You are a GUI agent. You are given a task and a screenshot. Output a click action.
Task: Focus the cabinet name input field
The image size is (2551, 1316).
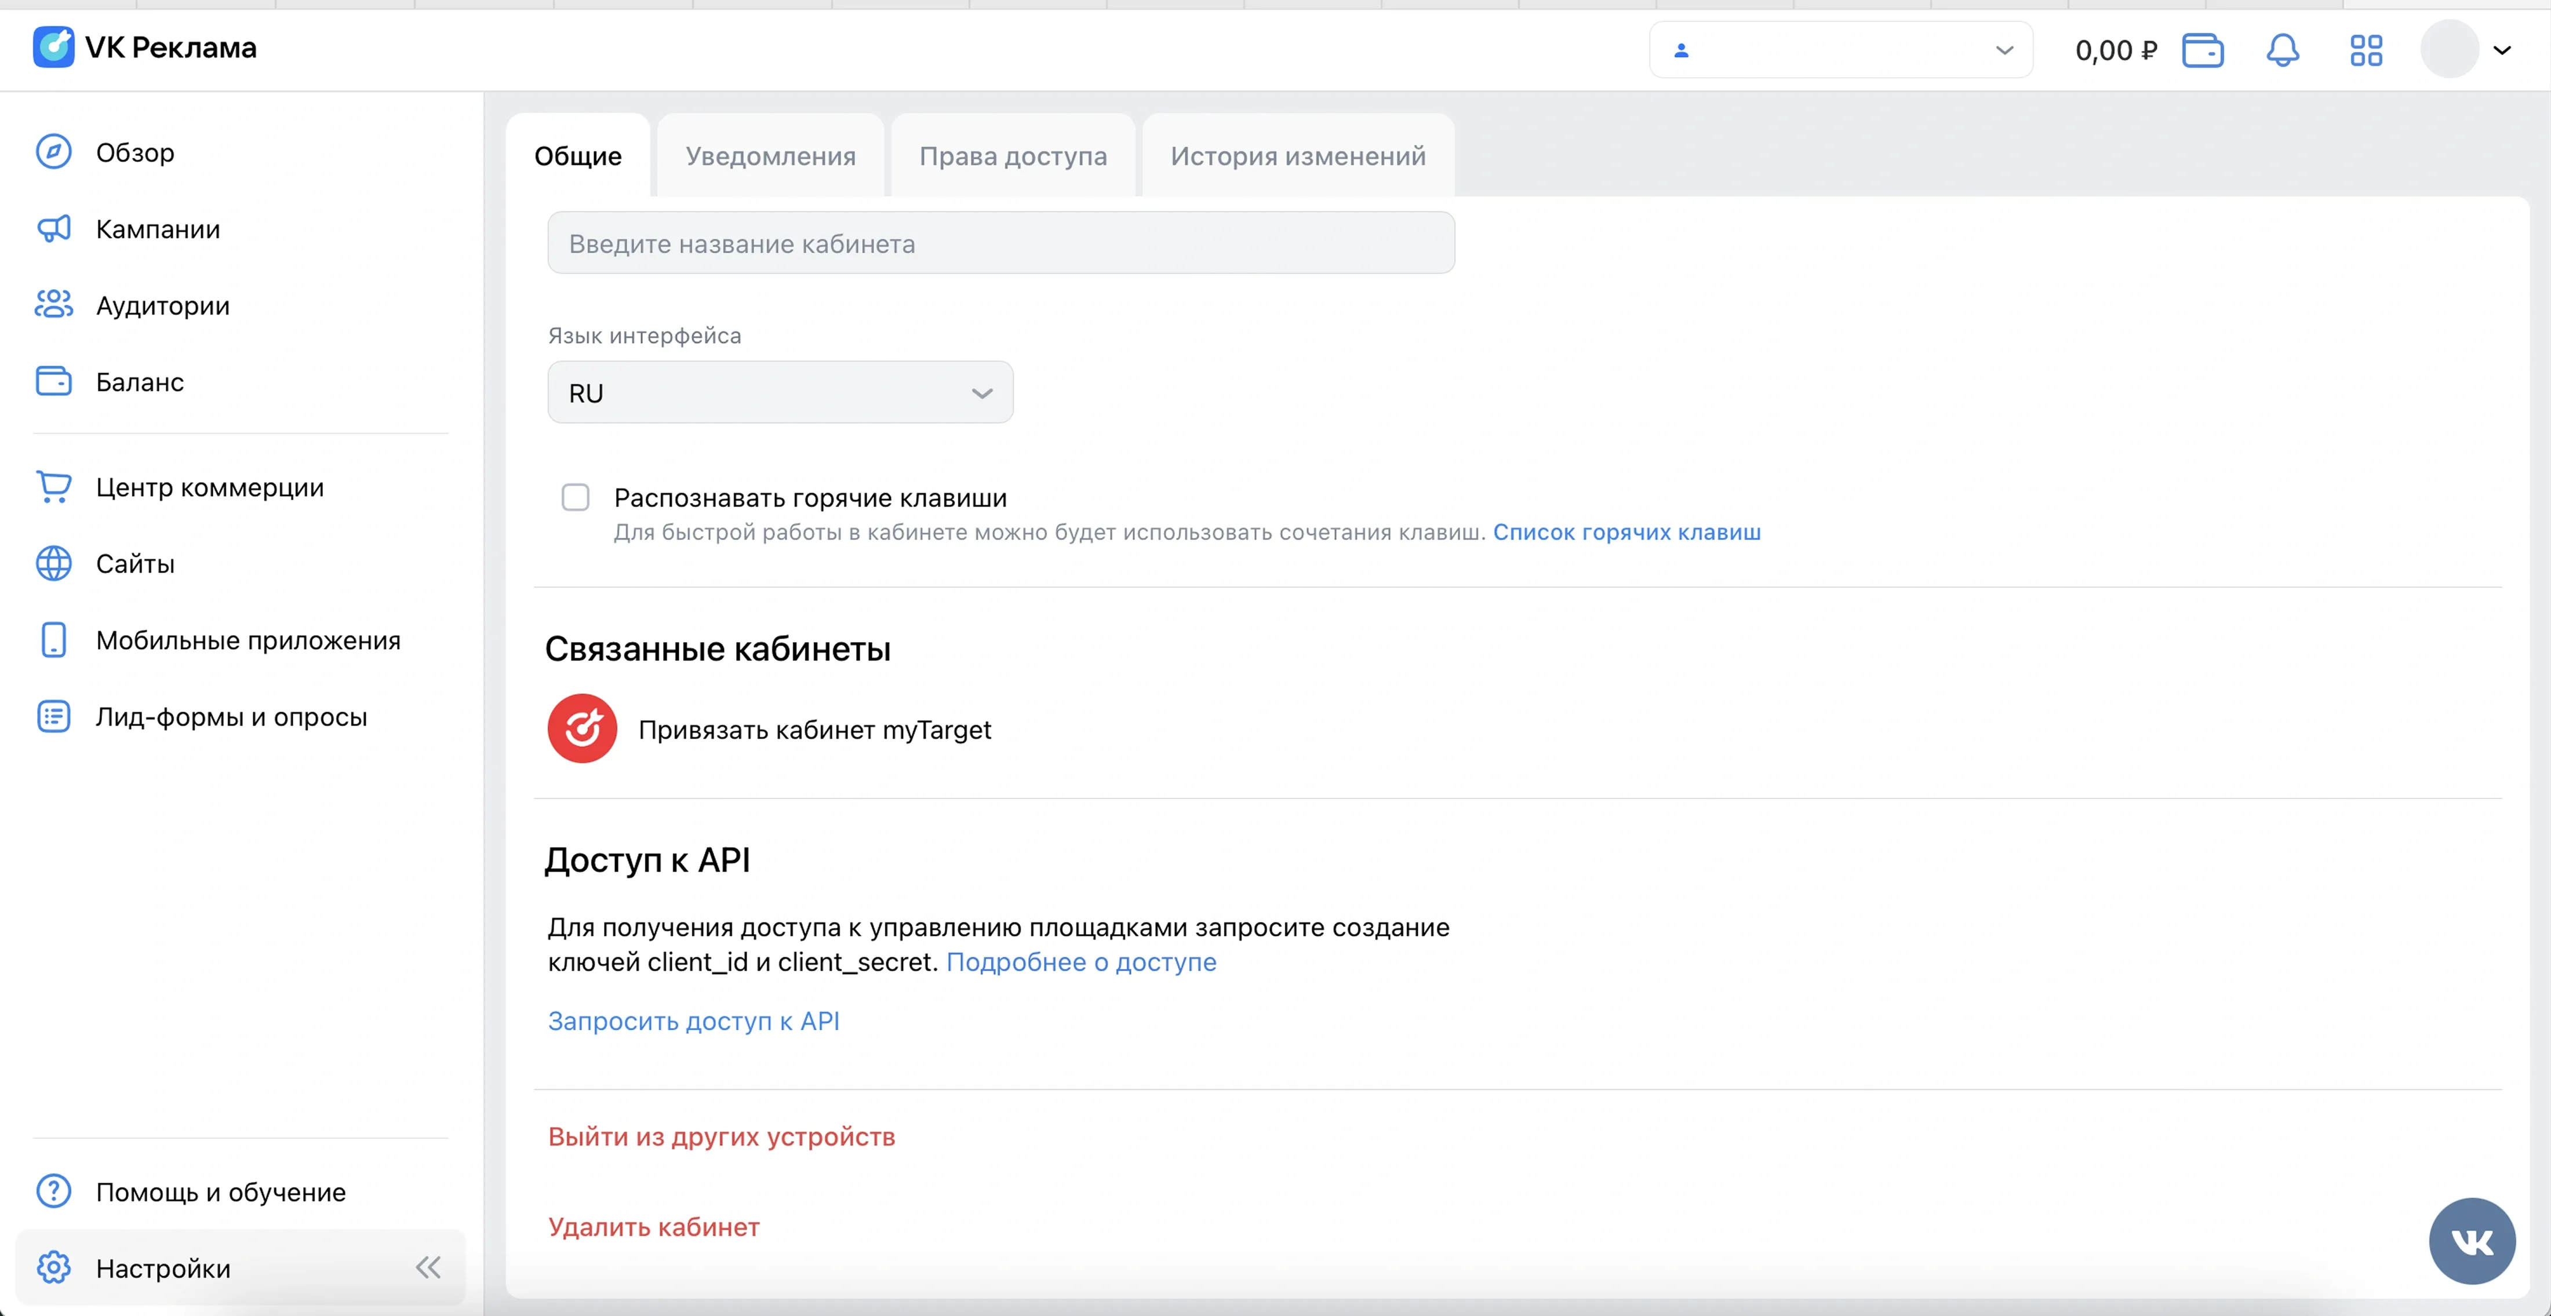(x=1000, y=243)
